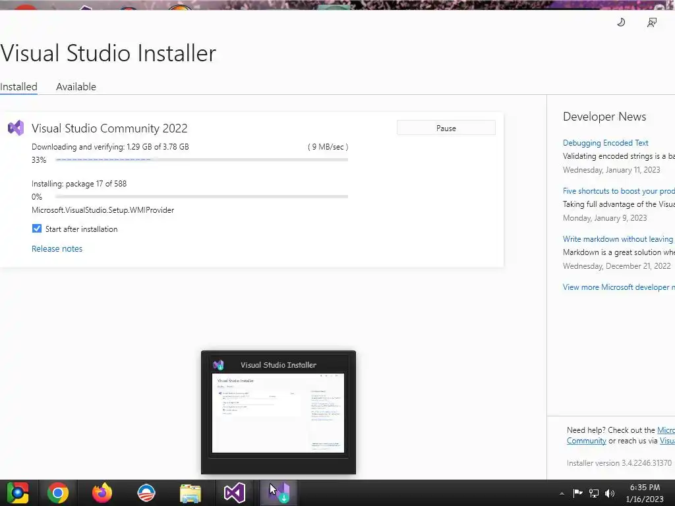Click the download progress bar at 33%
This screenshot has height=506, width=675.
[202, 159]
